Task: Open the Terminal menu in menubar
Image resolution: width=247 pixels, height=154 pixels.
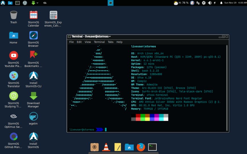Action: click(x=99, y=42)
